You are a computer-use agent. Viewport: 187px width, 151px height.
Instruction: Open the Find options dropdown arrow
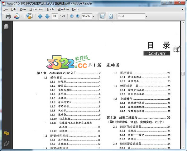(x=146, y=16)
